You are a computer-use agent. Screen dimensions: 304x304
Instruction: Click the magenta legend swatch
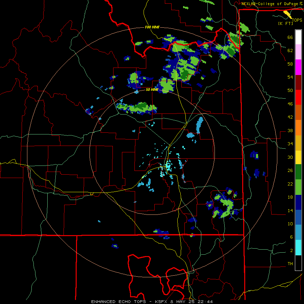coord(298,67)
